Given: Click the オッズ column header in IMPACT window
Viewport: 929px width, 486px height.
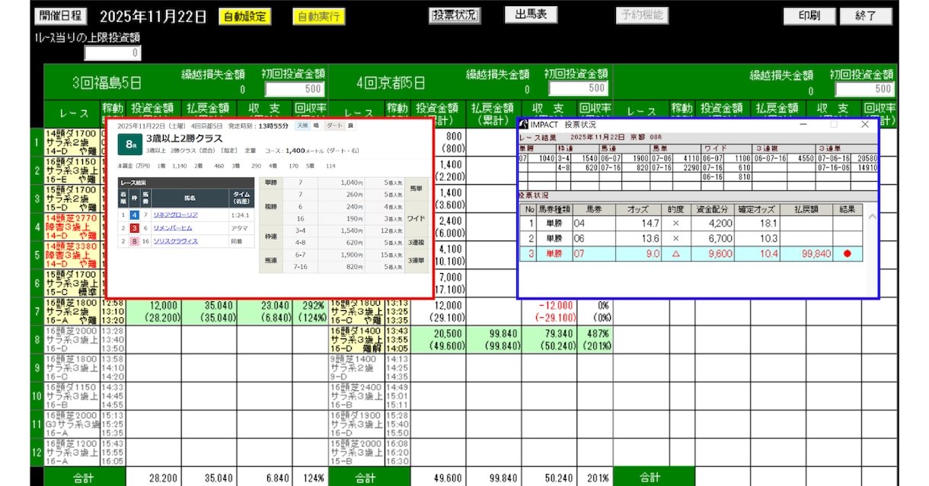Looking at the screenshot, I should (637, 208).
